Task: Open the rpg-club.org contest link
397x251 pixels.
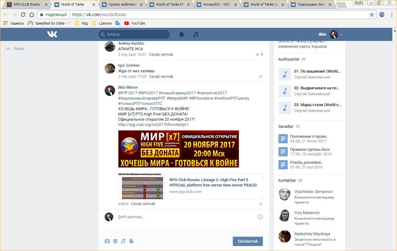Action: click(x=153, y=124)
